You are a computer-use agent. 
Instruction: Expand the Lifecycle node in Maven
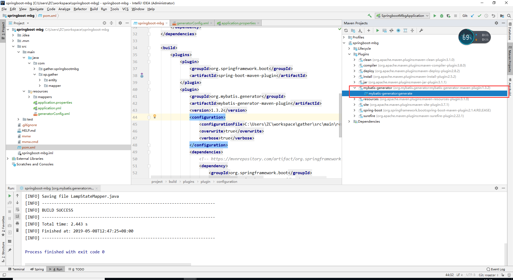pyautogui.click(x=349, y=49)
